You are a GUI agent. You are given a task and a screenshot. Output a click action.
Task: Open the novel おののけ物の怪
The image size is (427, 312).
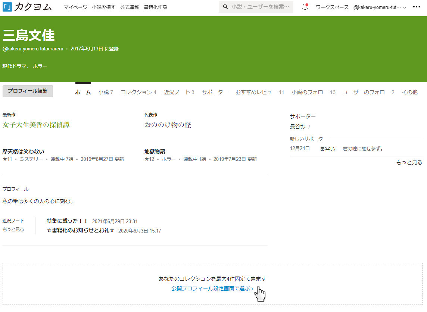tap(168, 125)
